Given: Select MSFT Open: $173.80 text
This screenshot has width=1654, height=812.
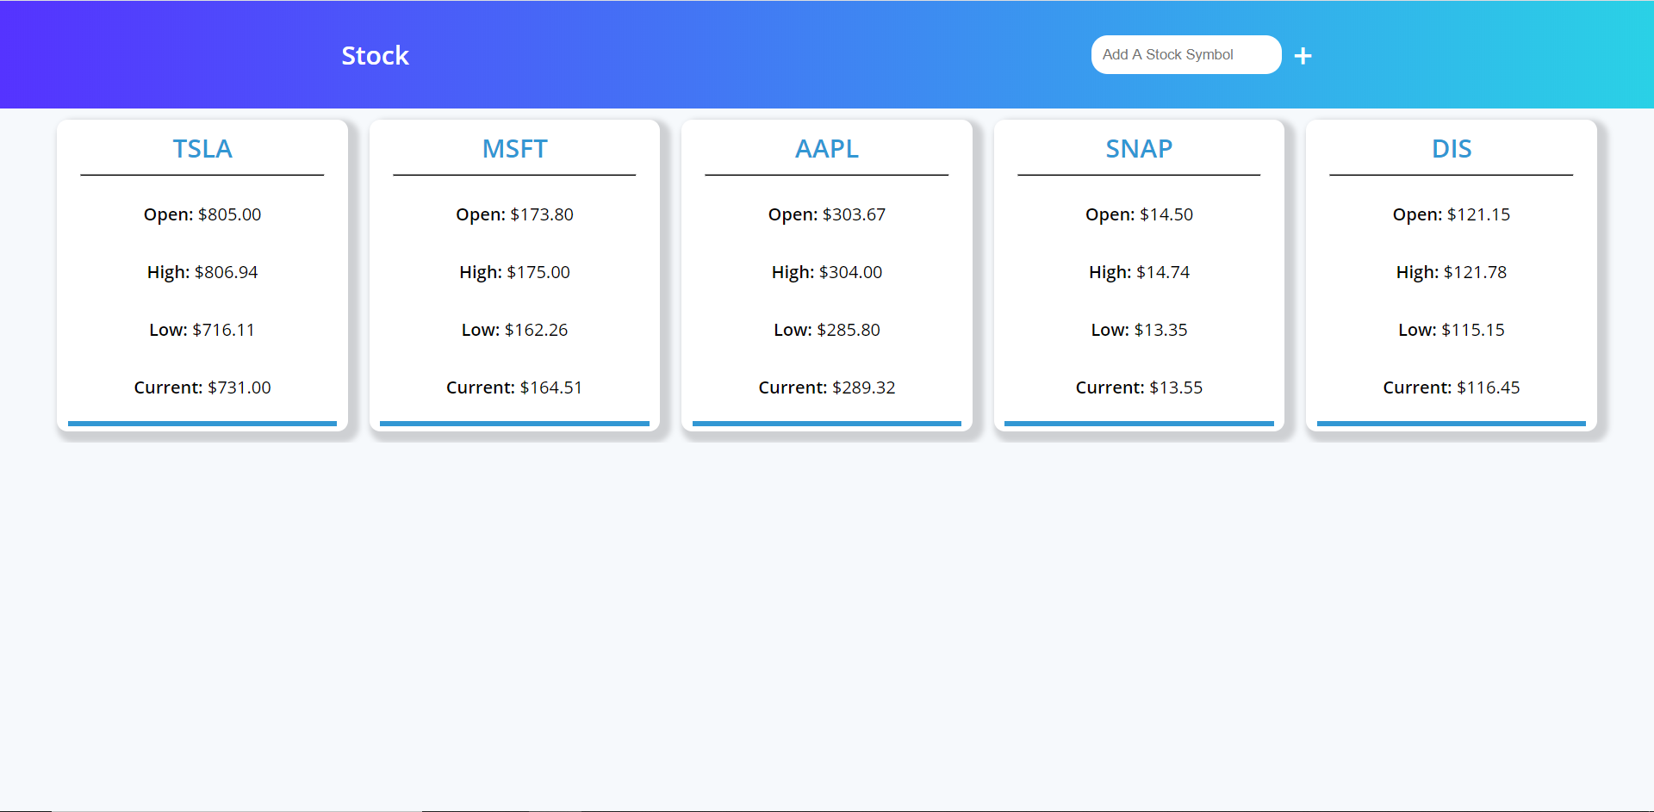Looking at the screenshot, I should [x=514, y=214].
